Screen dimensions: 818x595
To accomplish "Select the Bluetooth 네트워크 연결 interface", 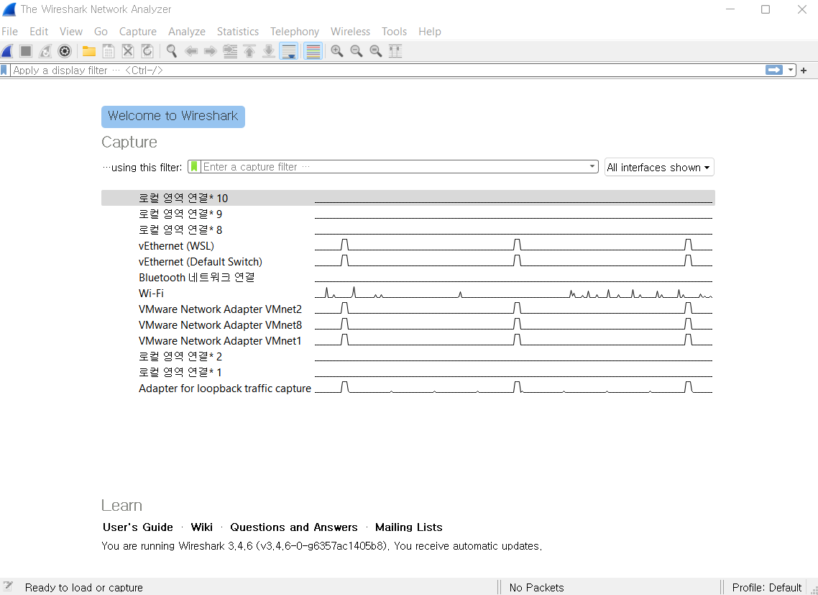I will [408, 278].
